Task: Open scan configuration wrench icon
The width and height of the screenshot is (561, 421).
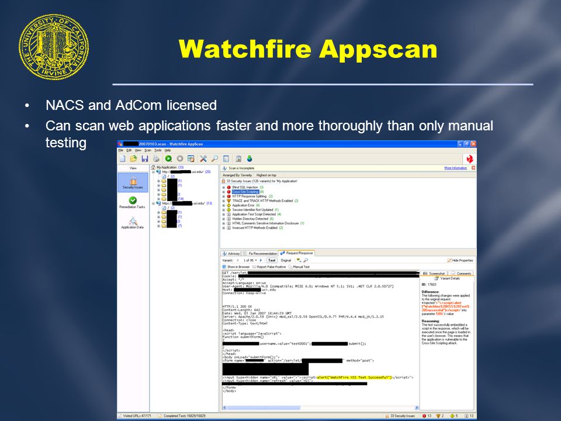Action: [203, 158]
